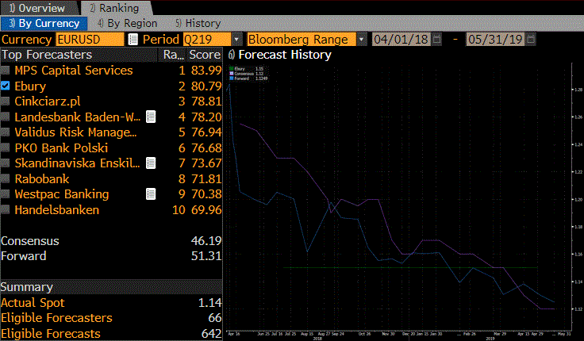
Task: Check the Handelsbanken checkbox
Action: point(6,209)
